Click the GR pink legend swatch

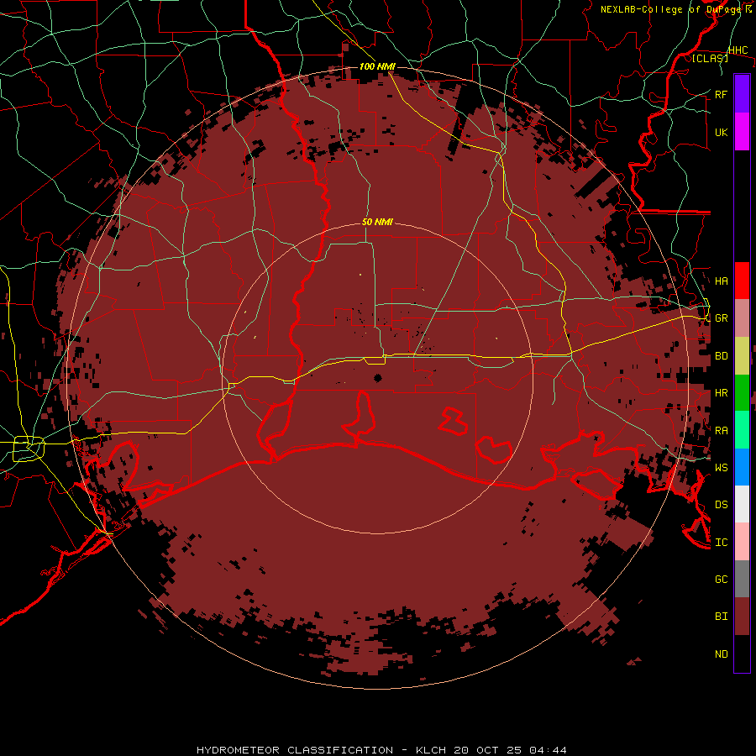click(742, 318)
